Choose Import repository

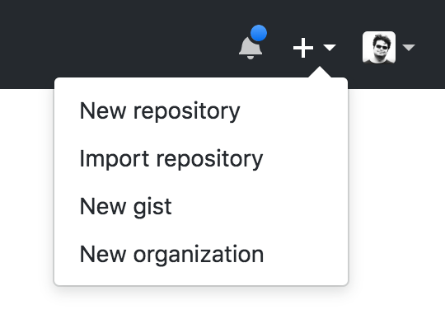tap(201, 159)
